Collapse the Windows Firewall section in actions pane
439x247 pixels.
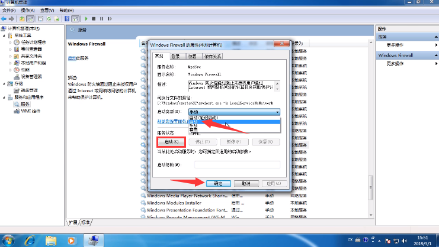(x=436, y=56)
